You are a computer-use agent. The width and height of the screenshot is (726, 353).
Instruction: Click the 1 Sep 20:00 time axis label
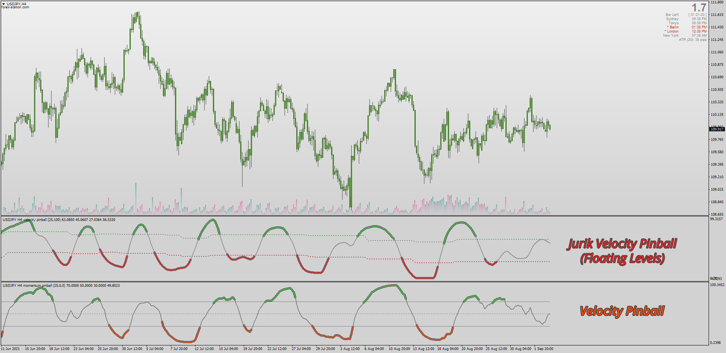coord(544,349)
